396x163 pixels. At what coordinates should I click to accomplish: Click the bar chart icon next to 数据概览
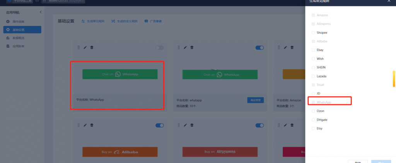click(x=8, y=38)
